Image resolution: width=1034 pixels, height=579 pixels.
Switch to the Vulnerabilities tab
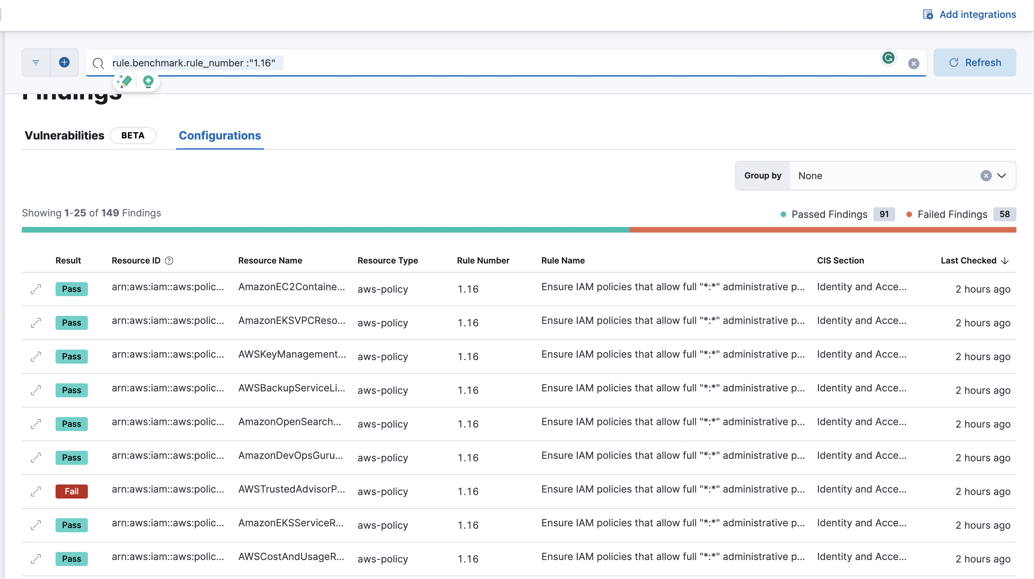click(x=64, y=136)
